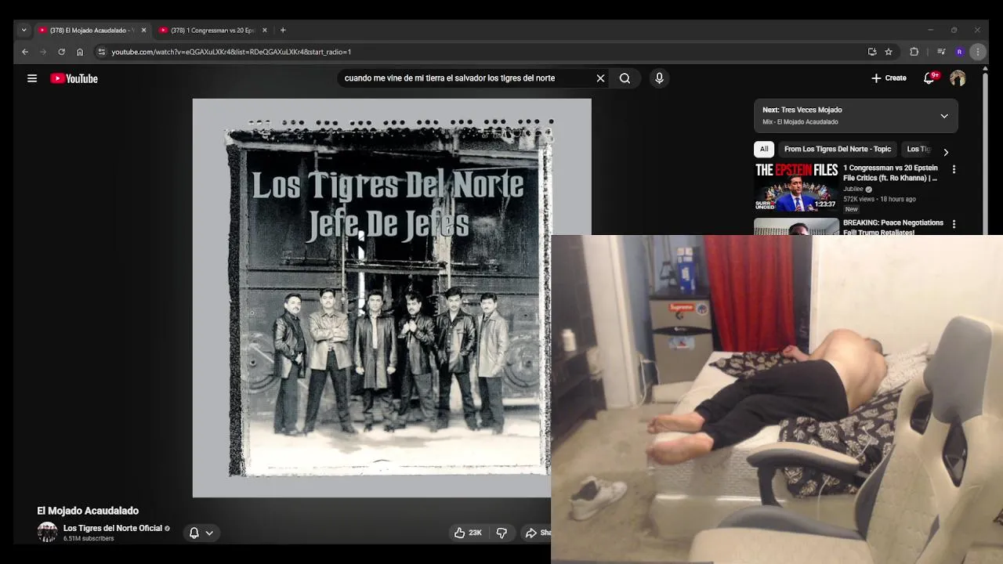Toggle notification bell for Los Tigres channel

(x=194, y=533)
